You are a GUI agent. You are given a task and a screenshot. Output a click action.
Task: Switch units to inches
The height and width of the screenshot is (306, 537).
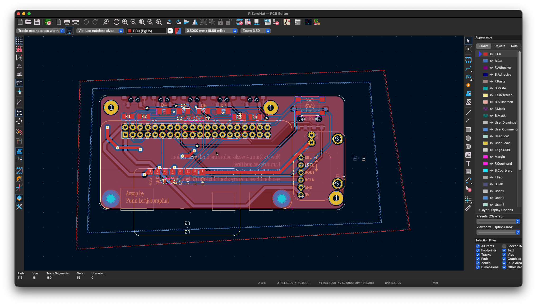coord(19,66)
